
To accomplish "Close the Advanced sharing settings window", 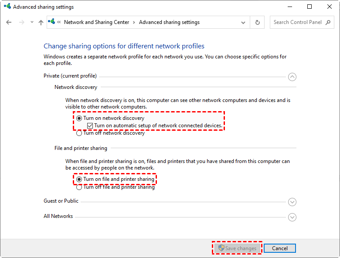I will (330, 7).
